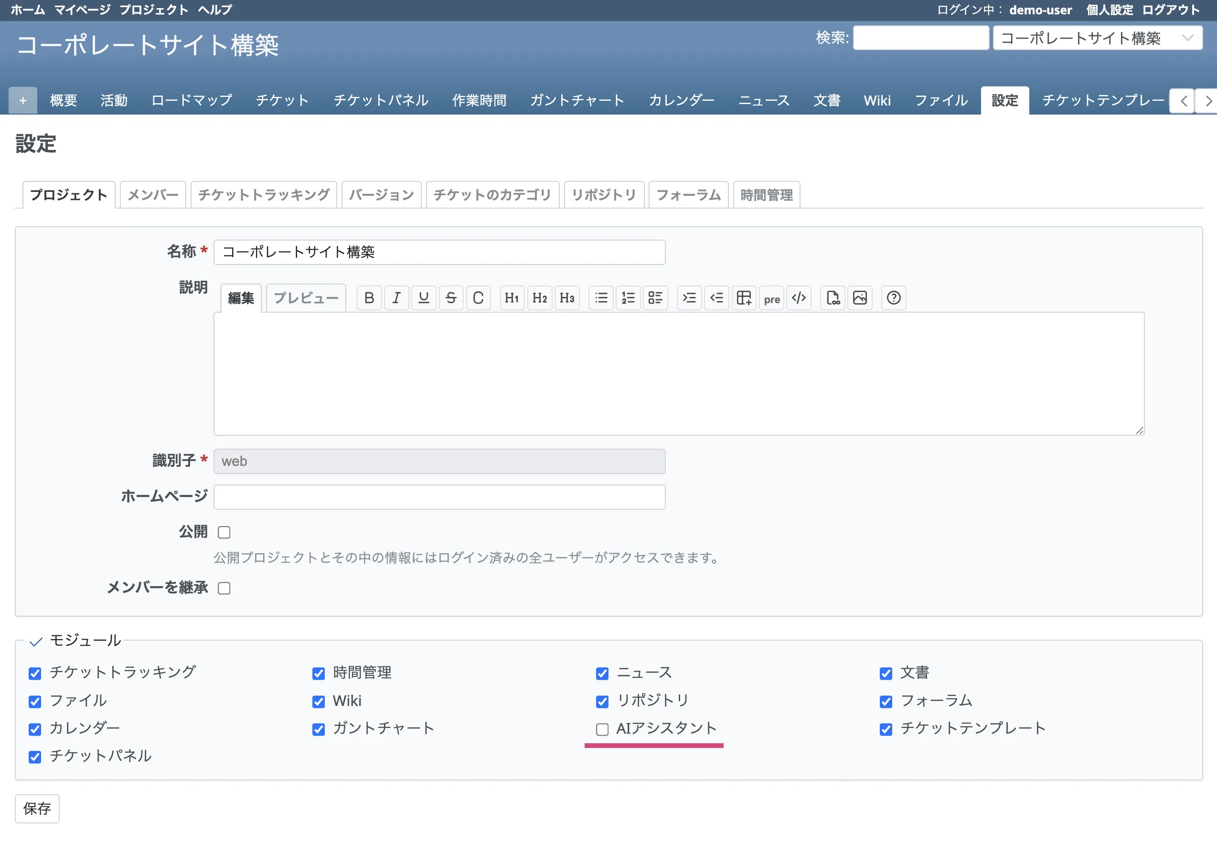
Task: Insert a wiki page link icon
Action: point(833,298)
